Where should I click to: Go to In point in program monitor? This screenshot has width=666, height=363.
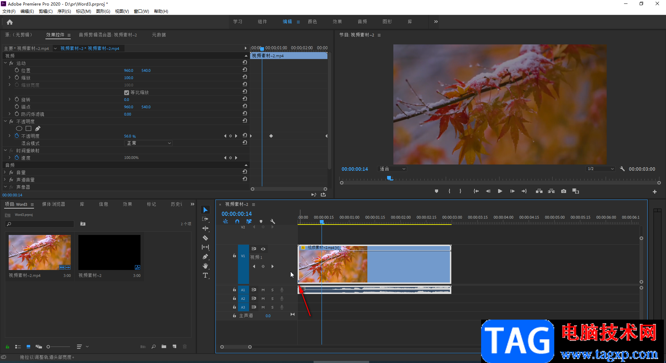476,191
